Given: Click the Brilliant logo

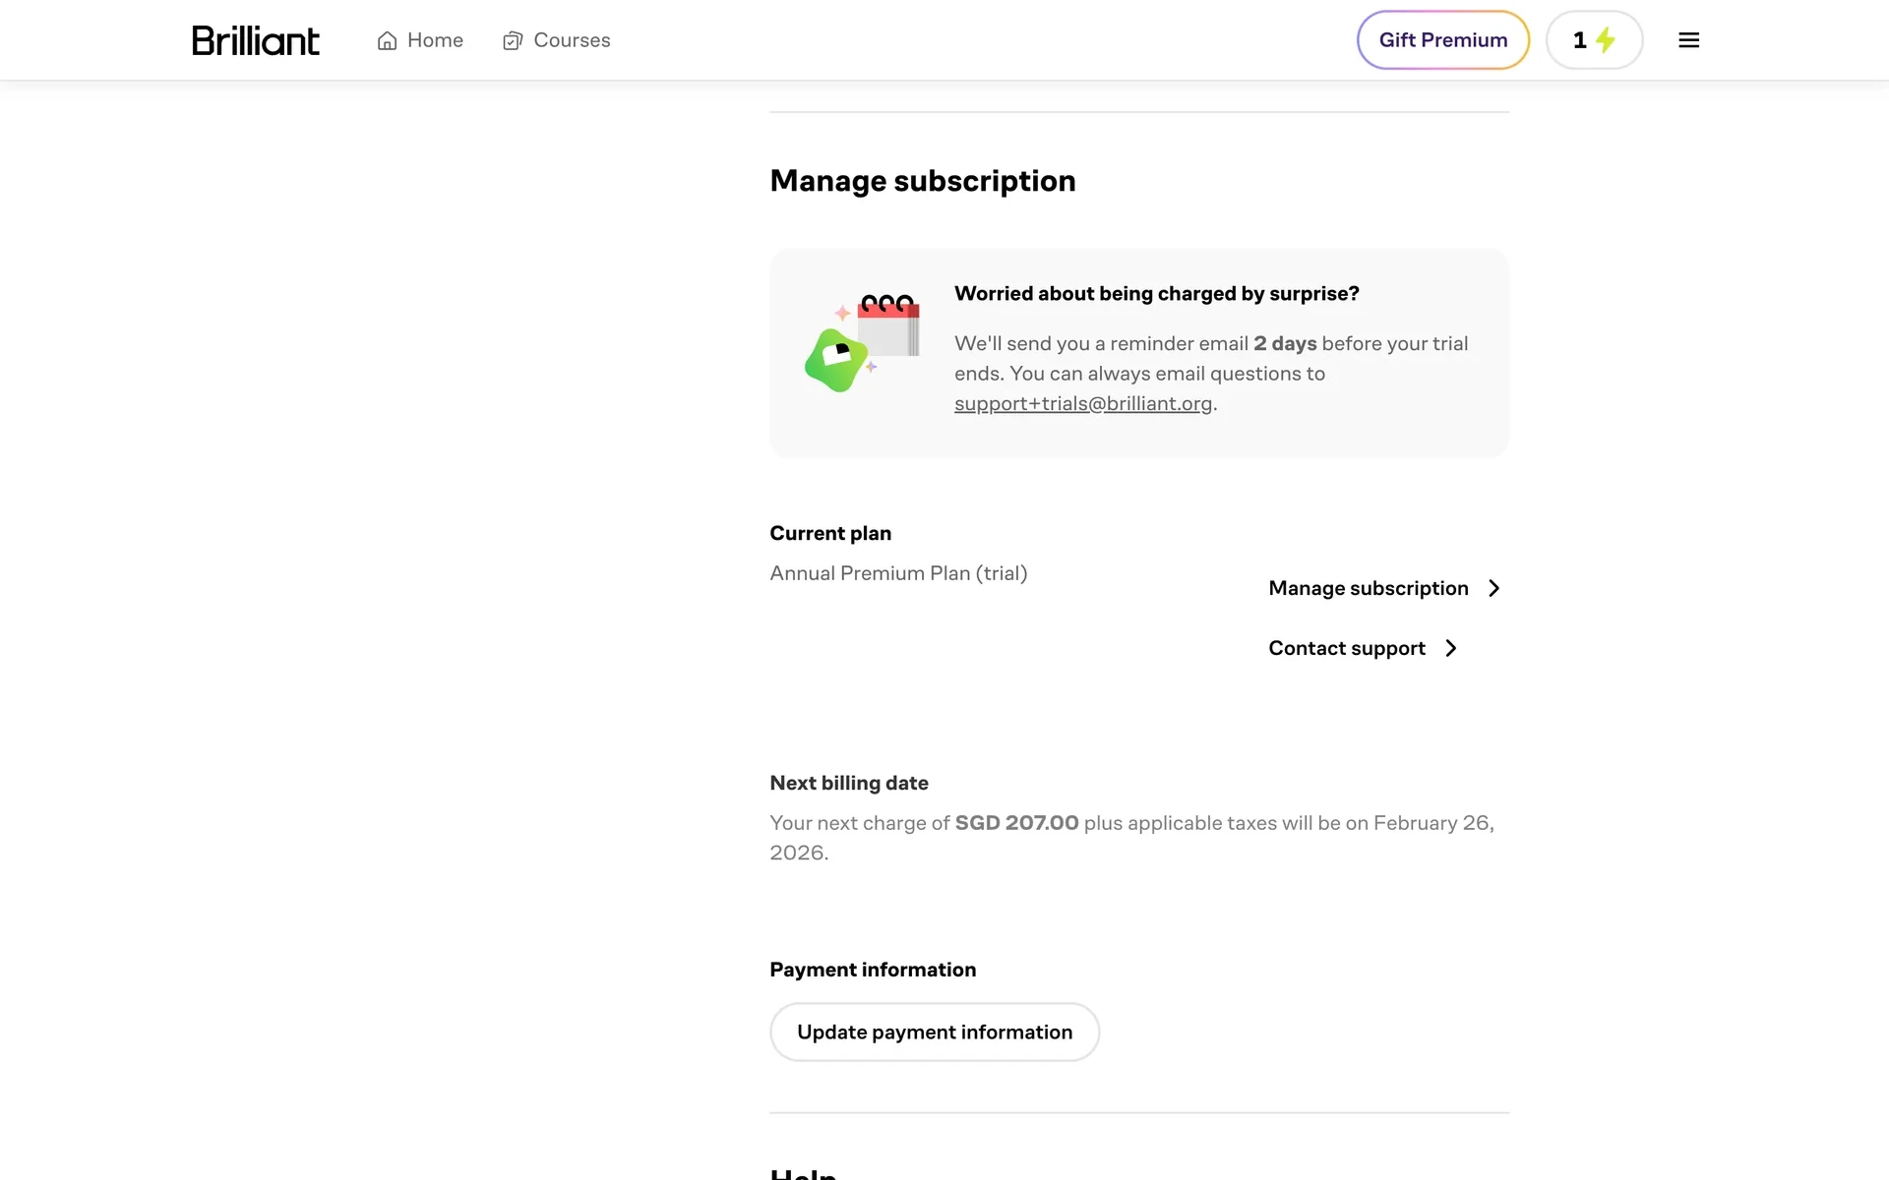Looking at the screenshot, I should pyautogui.click(x=256, y=40).
